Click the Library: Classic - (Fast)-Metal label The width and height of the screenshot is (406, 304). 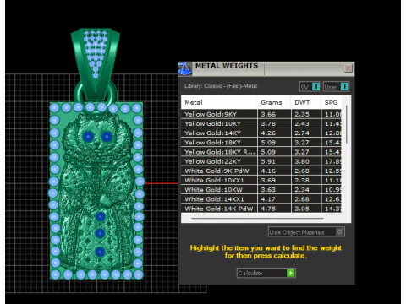221,86
